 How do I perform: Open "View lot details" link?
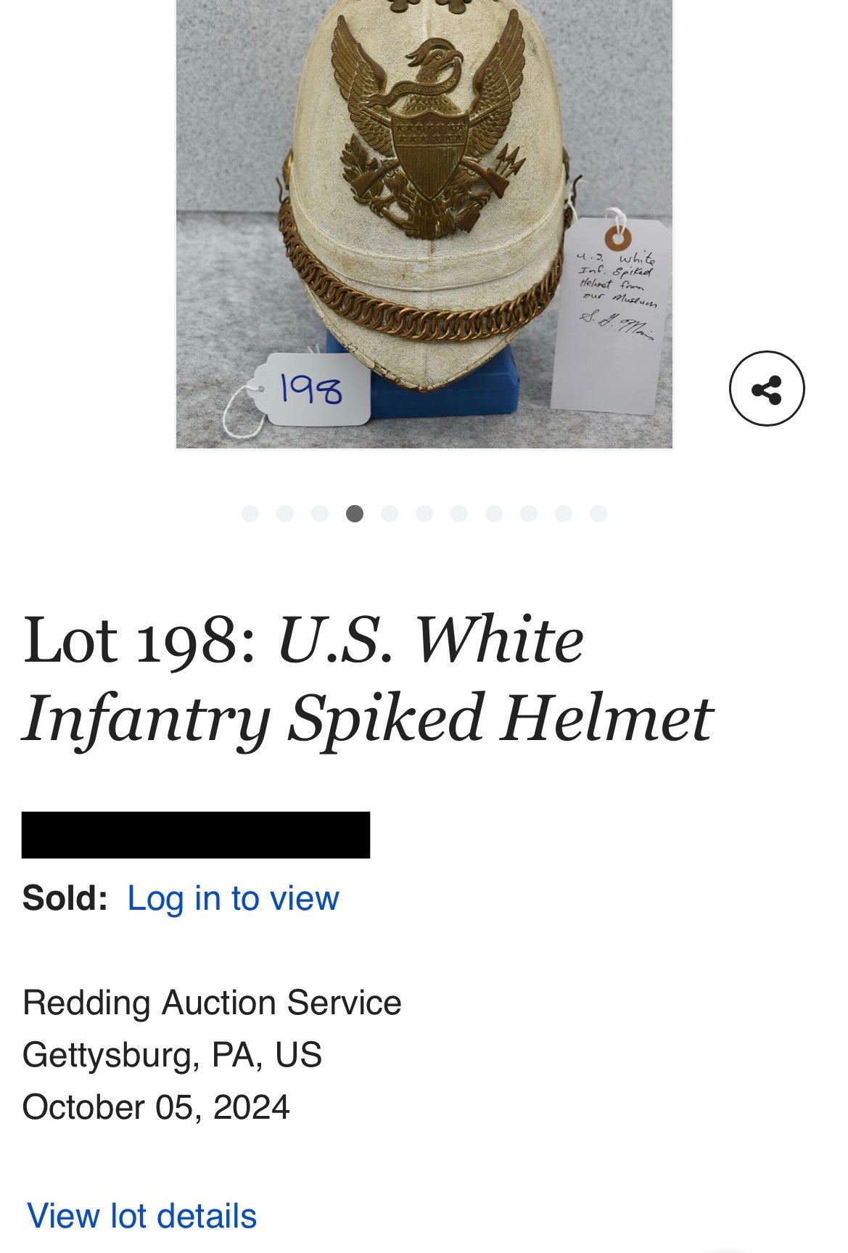click(142, 1216)
